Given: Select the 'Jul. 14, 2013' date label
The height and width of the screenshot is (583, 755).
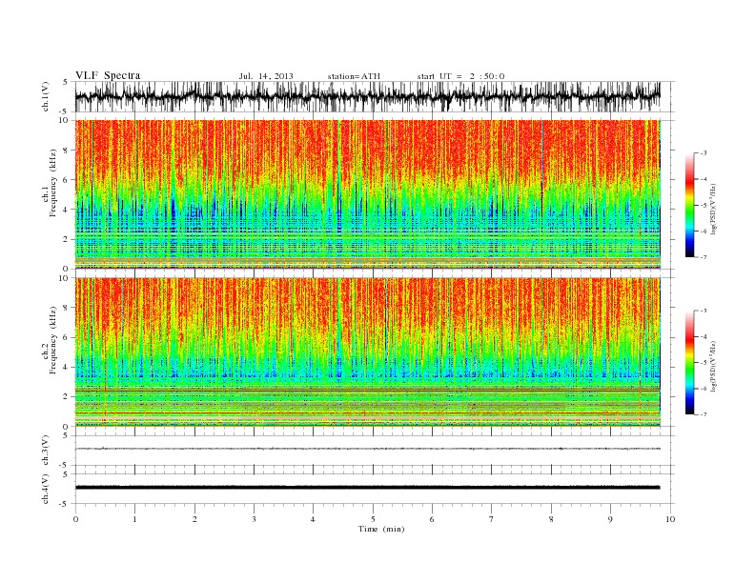Looking at the screenshot, I should [x=266, y=76].
